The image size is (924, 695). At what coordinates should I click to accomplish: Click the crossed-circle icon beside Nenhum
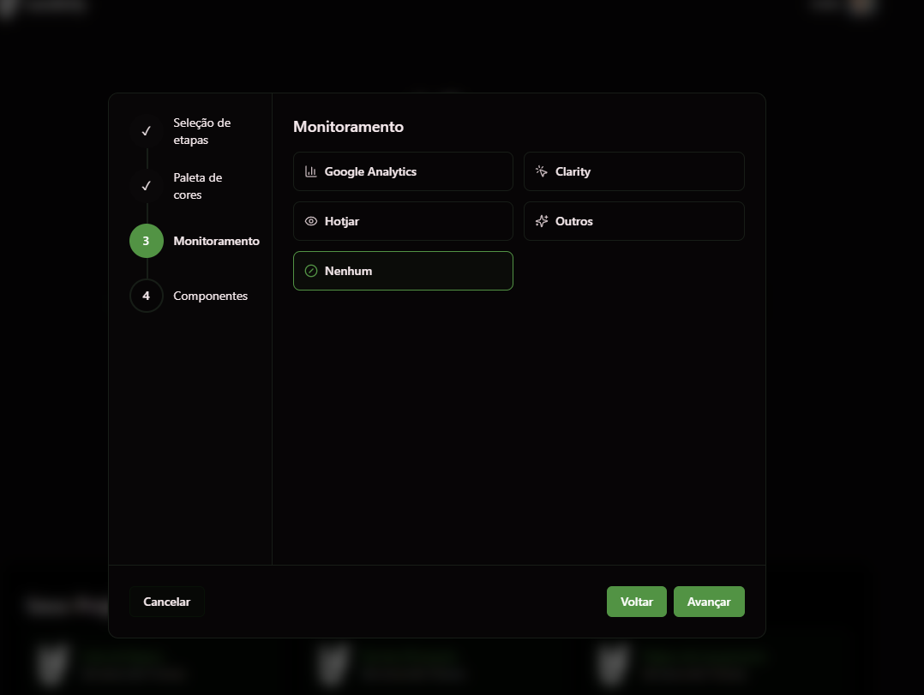(x=311, y=271)
